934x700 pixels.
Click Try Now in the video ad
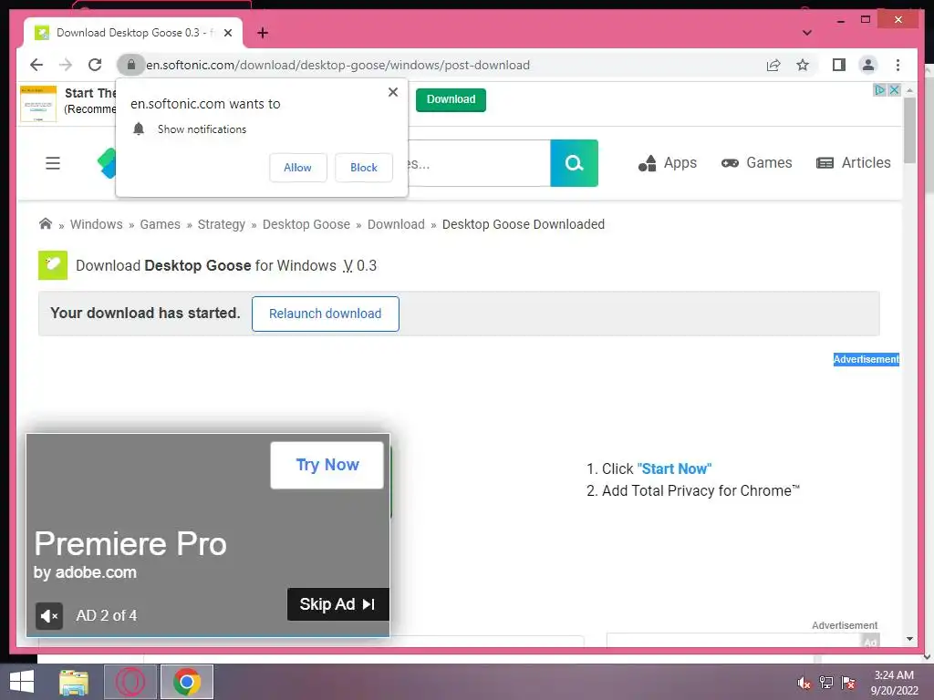tap(327, 465)
